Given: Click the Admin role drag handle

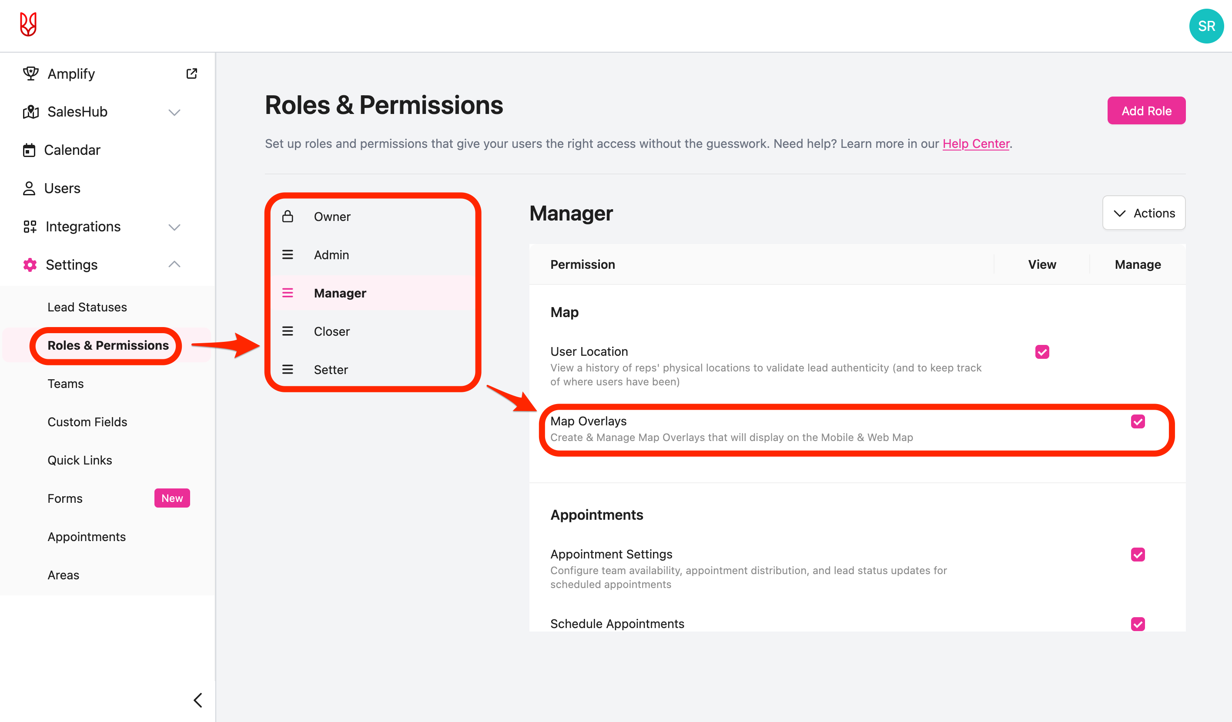Looking at the screenshot, I should coord(288,255).
